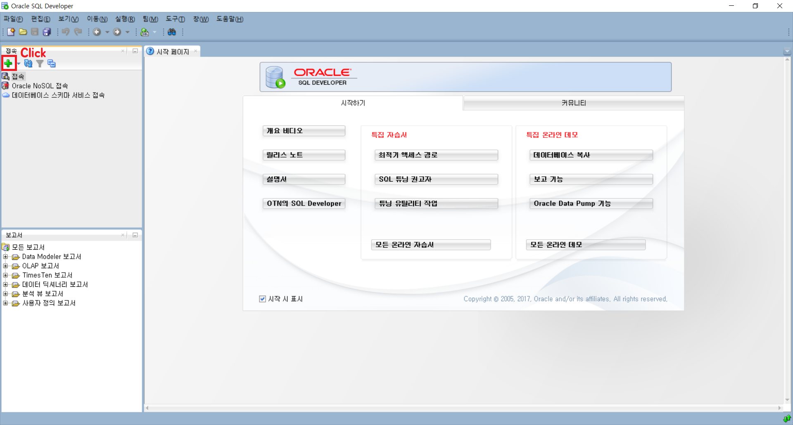Click the green status icon at bottom right
793x425 pixels.
click(x=787, y=419)
